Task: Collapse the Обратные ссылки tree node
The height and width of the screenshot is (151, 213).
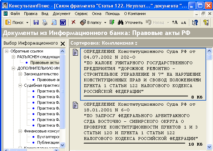Action: 6,51
